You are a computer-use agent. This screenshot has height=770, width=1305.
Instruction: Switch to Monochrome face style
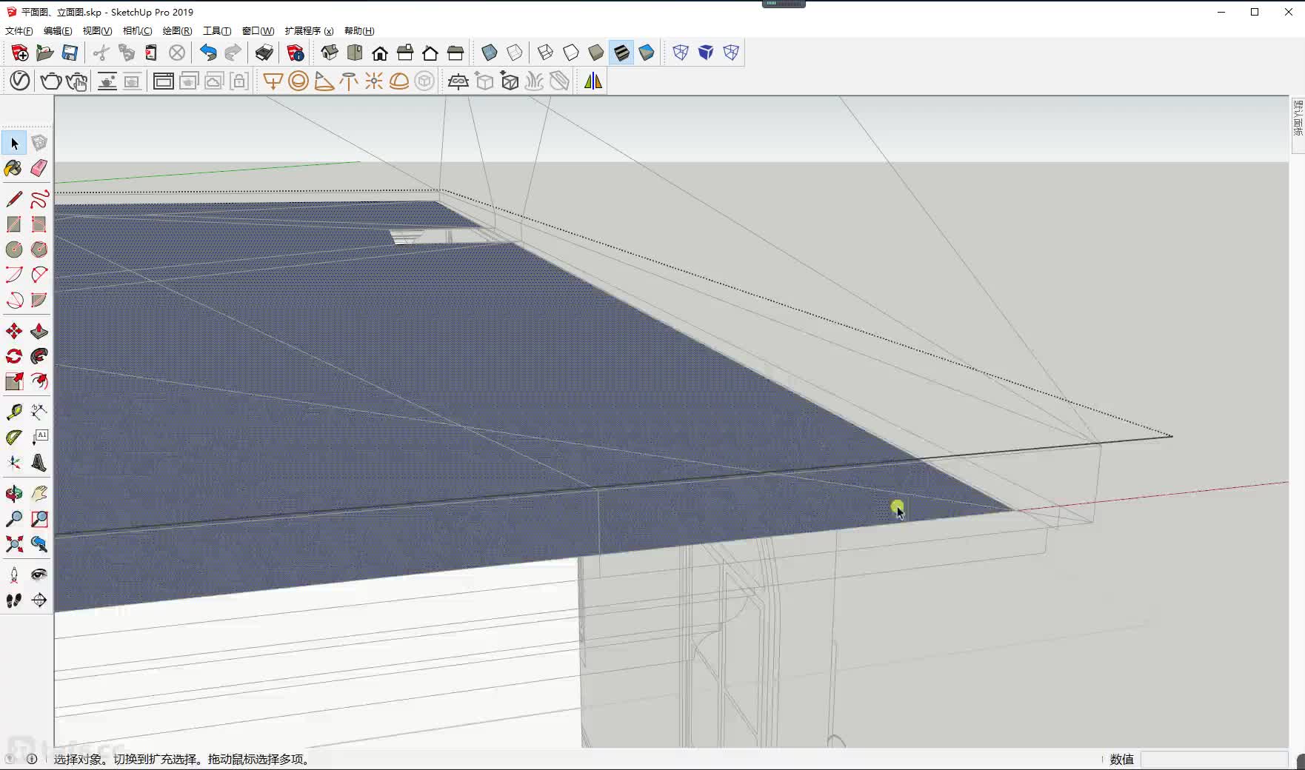(647, 53)
